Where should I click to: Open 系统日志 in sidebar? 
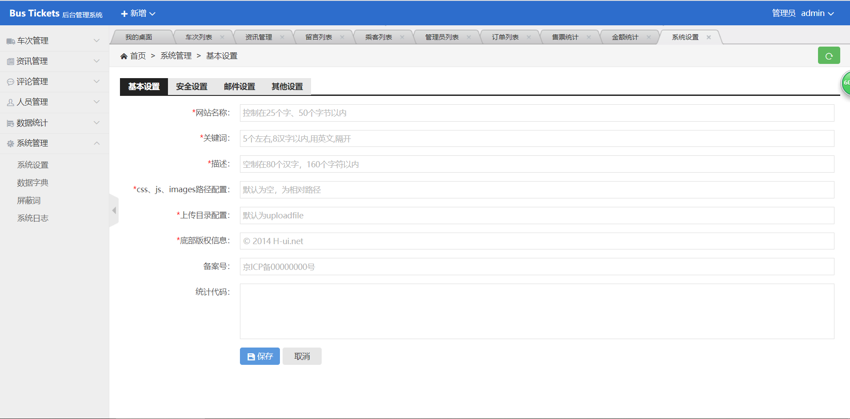(x=33, y=218)
